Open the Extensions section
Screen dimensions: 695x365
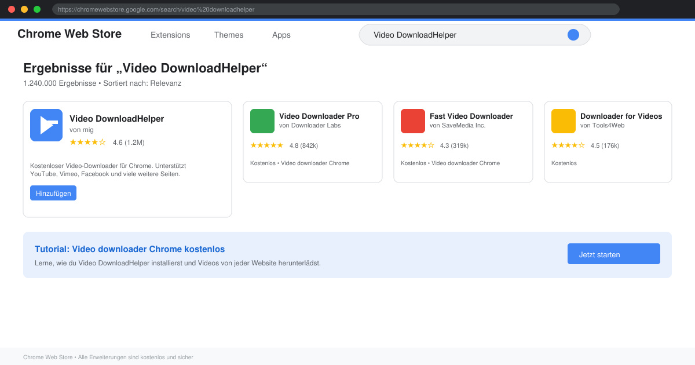click(170, 35)
